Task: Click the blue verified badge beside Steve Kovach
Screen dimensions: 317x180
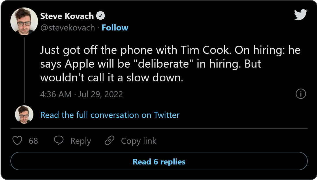Action: pos(100,16)
